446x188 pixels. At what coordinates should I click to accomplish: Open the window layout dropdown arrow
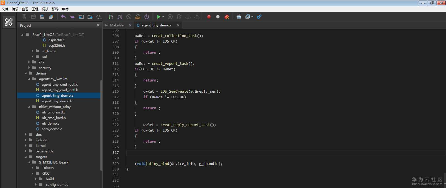click(x=252, y=17)
